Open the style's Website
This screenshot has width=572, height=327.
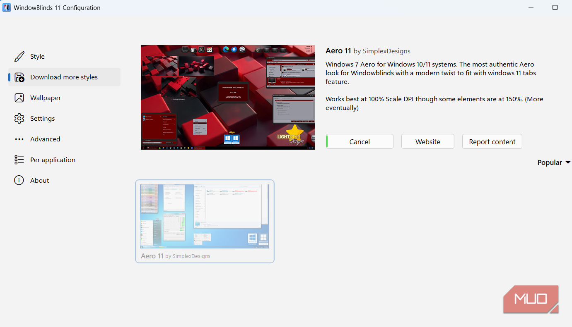pyautogui.click(x=428, y=141)
